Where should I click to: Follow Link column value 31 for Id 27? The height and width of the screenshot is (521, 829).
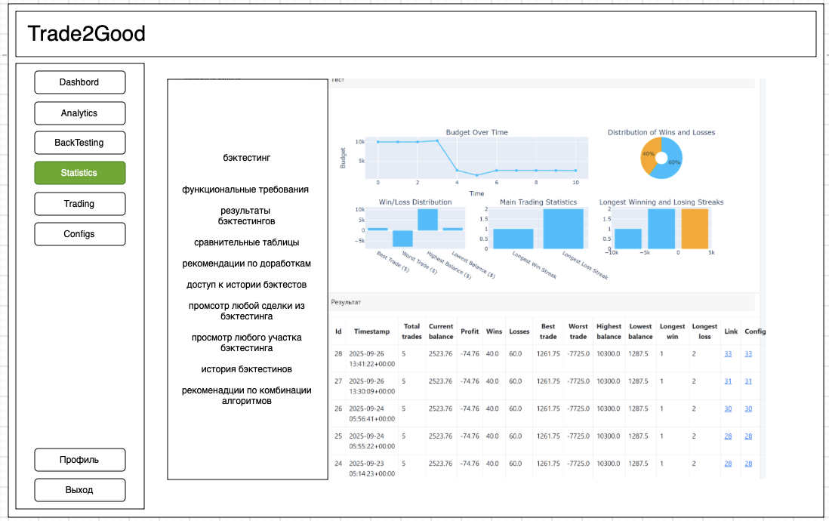tap(728, 381)
